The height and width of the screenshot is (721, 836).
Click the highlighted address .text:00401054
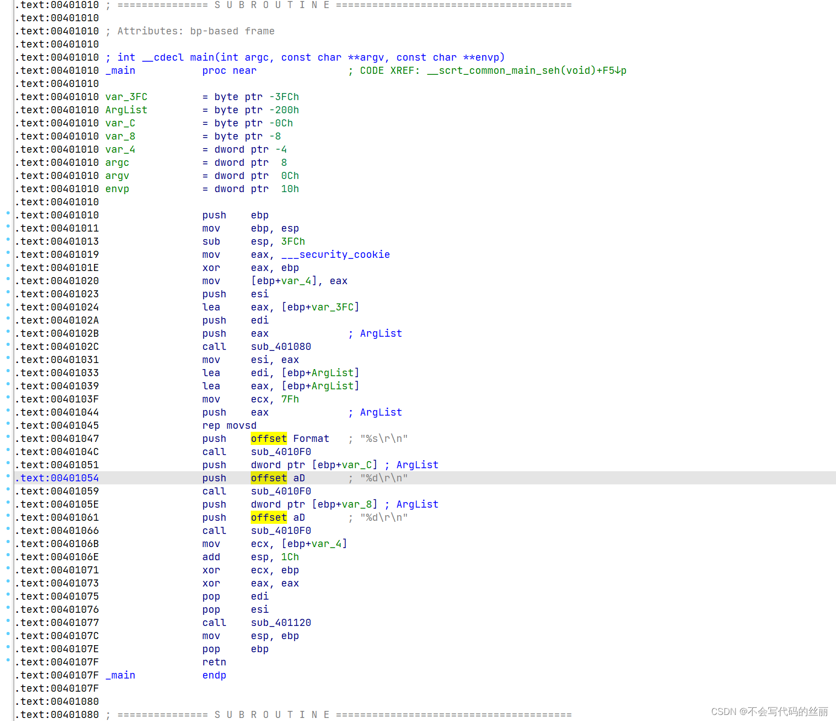[57, 478]
